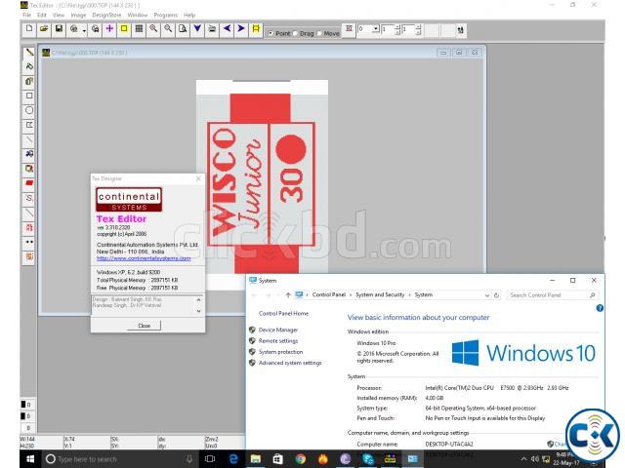The width and height of the screenshot is (625, 468).
Task: Click the far-right toolbar settings icon
Action: click(460, 30)
